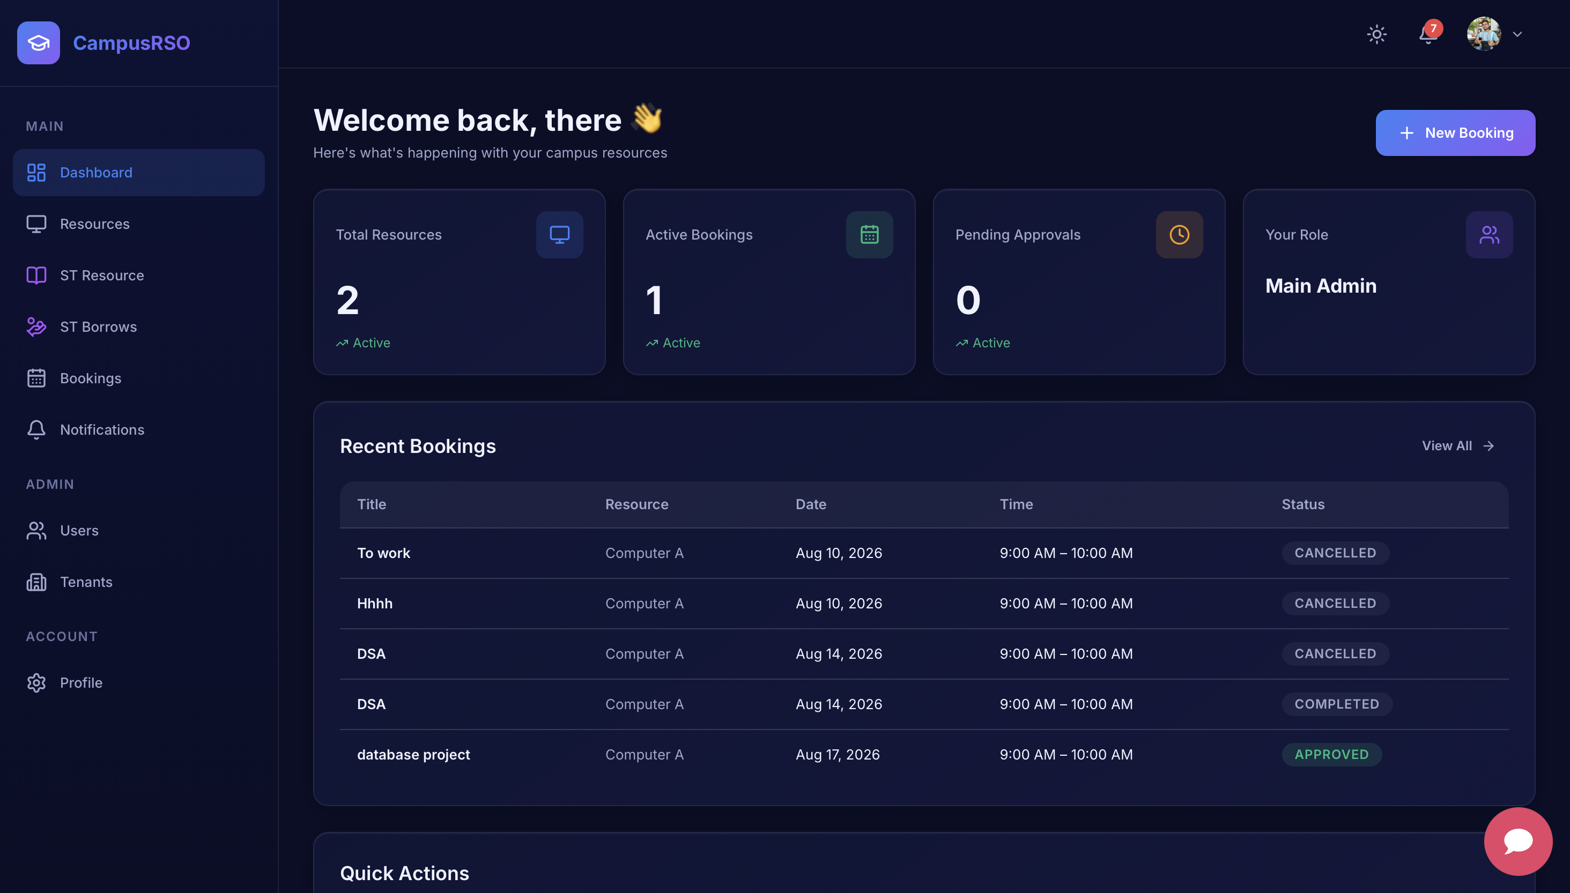Click the Resources monitor icon in sidebar
Image resolution: width=1570 pixels, height=893 pixels.
click(36, 224)
